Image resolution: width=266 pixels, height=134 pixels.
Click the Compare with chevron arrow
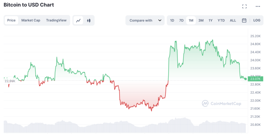click(x=160, y=20)
